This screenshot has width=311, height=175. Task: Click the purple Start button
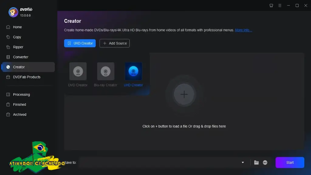click(290, 163)
